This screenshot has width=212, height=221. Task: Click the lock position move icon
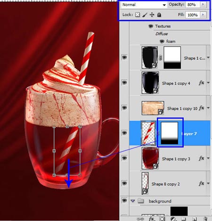tap(152, 15)
